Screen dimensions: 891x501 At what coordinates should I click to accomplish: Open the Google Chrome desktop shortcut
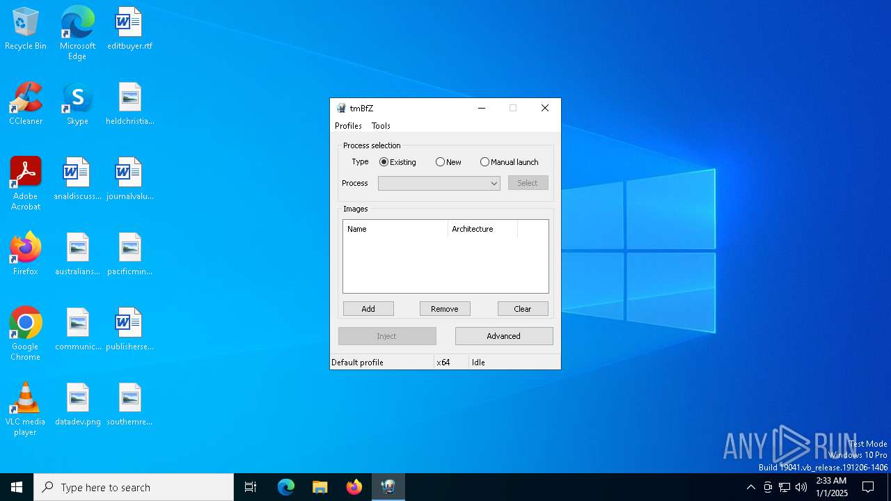26,335
